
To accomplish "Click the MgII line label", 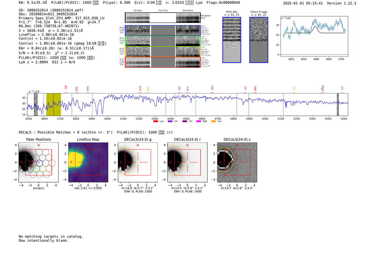I will click(322, 88).
